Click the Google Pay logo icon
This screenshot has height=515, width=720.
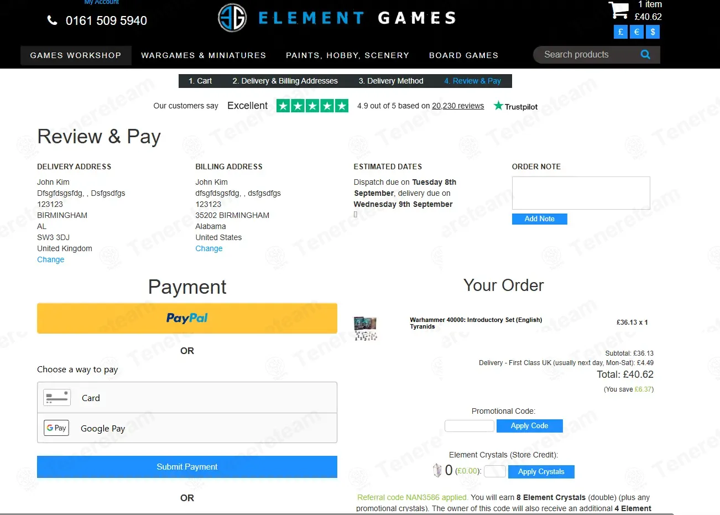pyautogui.click(x=56, y=428)
